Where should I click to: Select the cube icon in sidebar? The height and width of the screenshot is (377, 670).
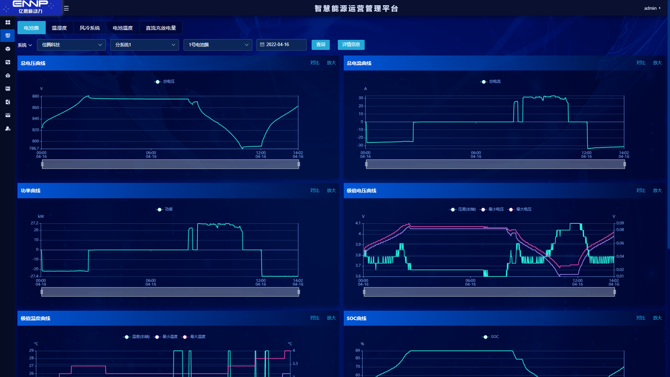pos(8,49)
